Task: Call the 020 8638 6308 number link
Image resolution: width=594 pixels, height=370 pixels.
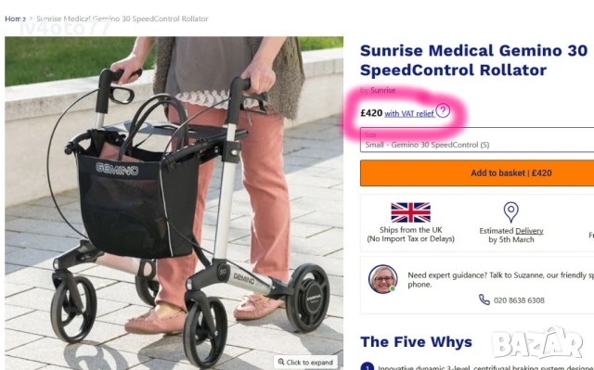Action: 519,300
